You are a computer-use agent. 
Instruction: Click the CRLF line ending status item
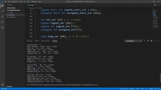coord(142,89)
